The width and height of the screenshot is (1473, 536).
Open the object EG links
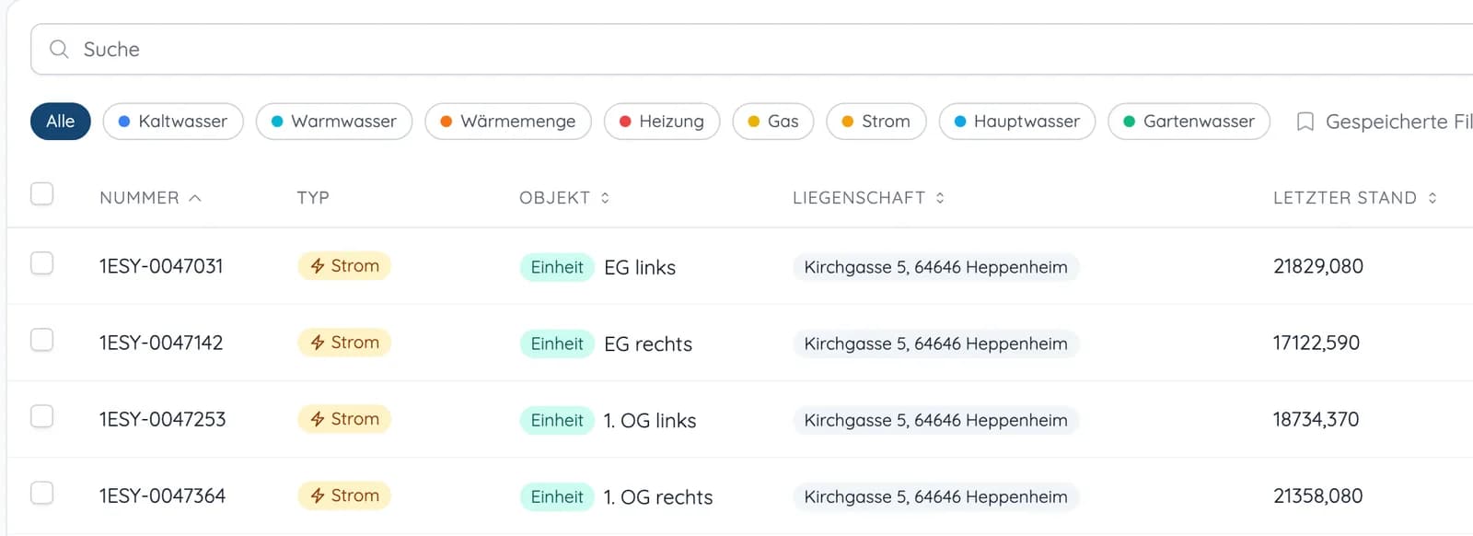(x=640, y=267)
